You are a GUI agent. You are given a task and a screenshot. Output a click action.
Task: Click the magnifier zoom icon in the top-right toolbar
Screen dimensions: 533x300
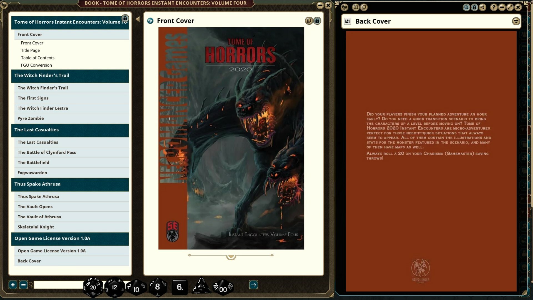coord(466,7)
